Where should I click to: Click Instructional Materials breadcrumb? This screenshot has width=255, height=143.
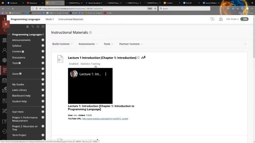[x=71, y=19]
